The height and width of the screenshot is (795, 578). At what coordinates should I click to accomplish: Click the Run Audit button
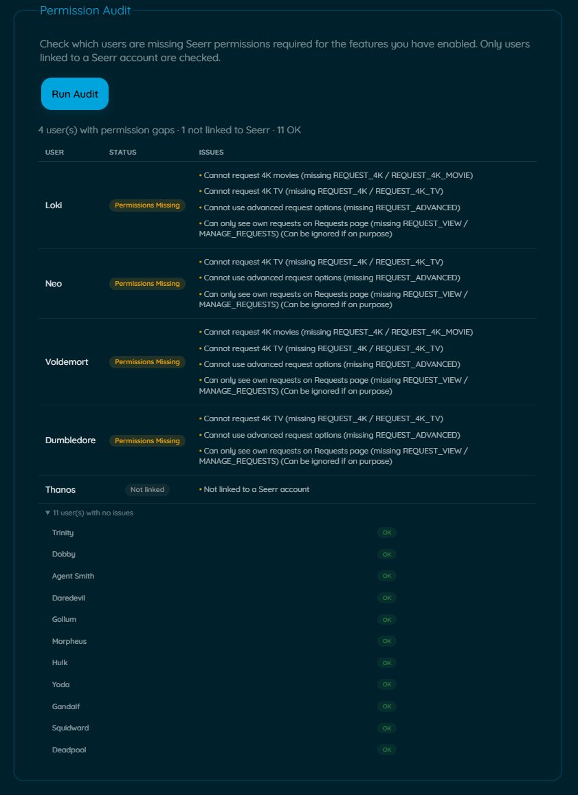(x=75, y=94)
